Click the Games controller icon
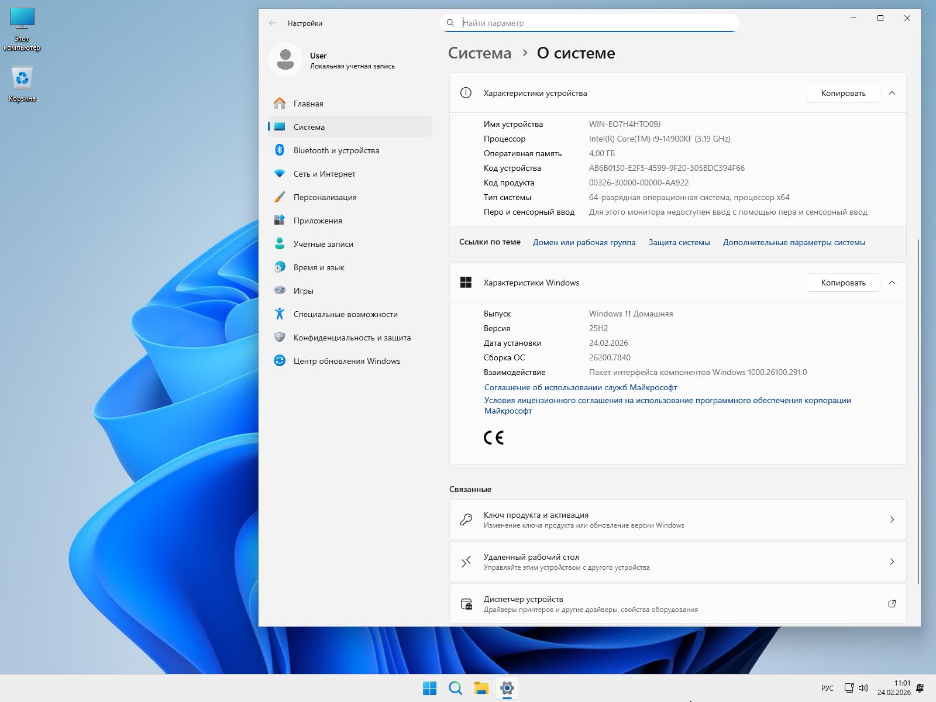Image resolution: width=936 pixels, height=702 pixels. [x=280, y=291]
